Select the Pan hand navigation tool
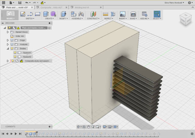 (88, 127)
